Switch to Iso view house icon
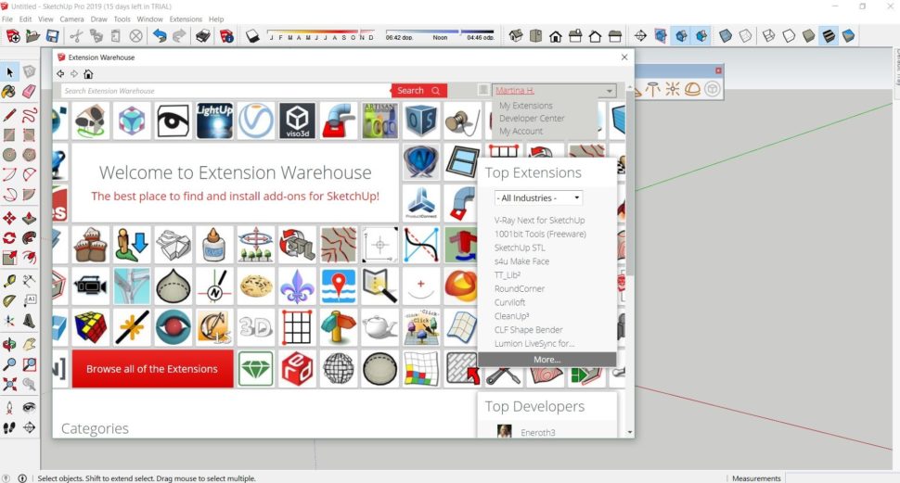Image resolution: width=900 pixels, height=483 pixels. pyautogui.click(x=516, y=36)
